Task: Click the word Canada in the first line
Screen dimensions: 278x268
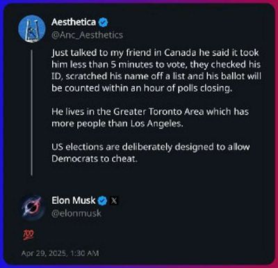Action: tap(180, 53)
